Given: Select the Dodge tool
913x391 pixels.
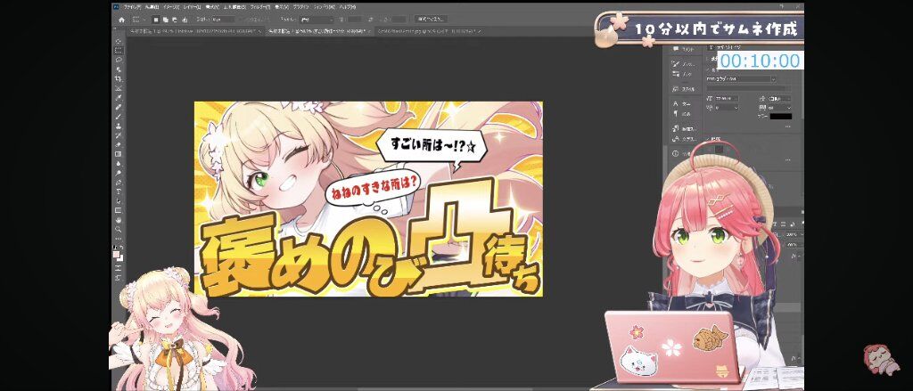Looking at the screenshot, I should pos(119,172).
